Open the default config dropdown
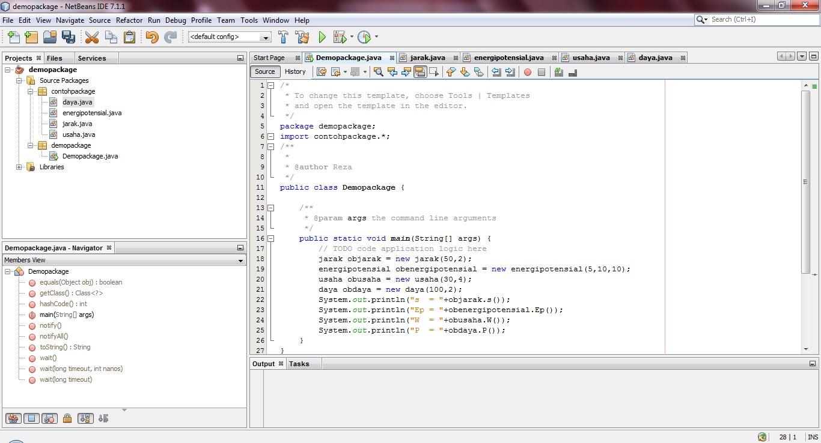The image size is (821, 443). coord(264,37)
